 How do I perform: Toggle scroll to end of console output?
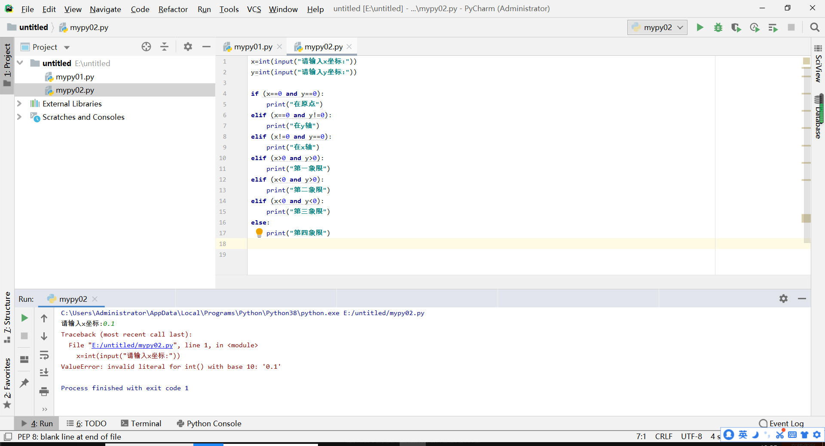tap(44, 373)
